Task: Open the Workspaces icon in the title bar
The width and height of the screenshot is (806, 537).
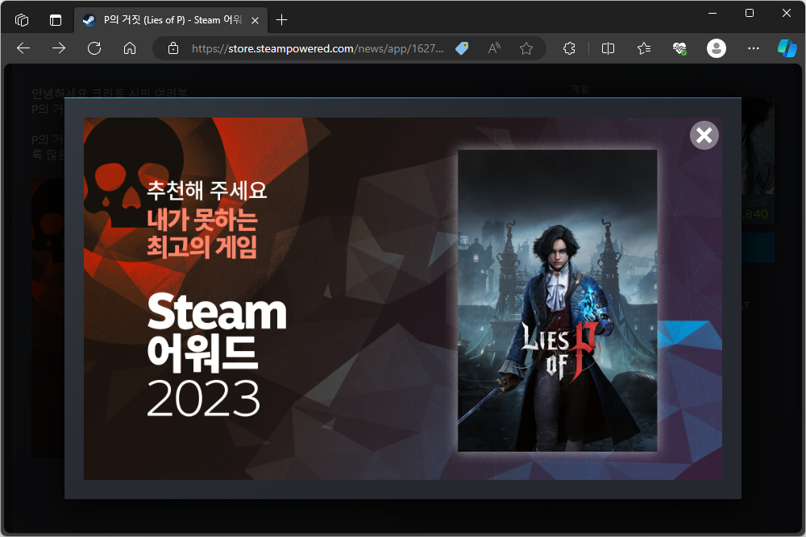Action: coord(22,20)
